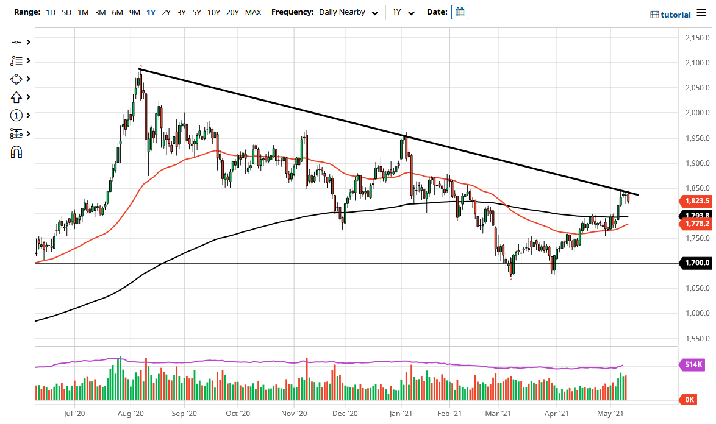Click the 2,000.0 price axis label
716x424 pixels.
coord(698,113)
